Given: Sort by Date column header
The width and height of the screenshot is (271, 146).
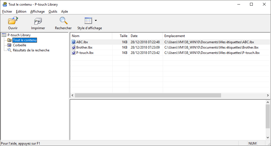Looking at the screenshot, I should tap(146, 36).
